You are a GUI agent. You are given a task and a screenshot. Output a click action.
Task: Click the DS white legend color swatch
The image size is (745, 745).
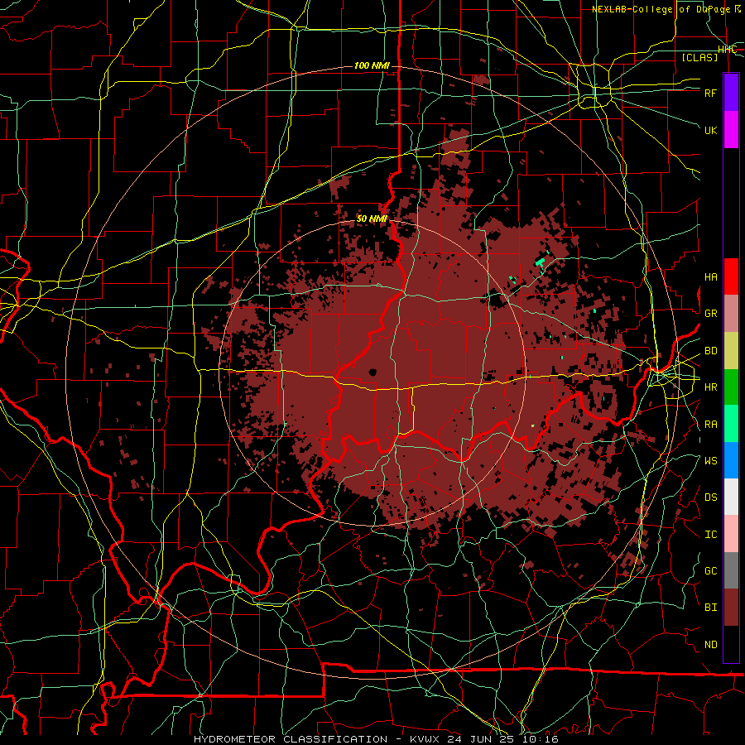coord(731,497)
